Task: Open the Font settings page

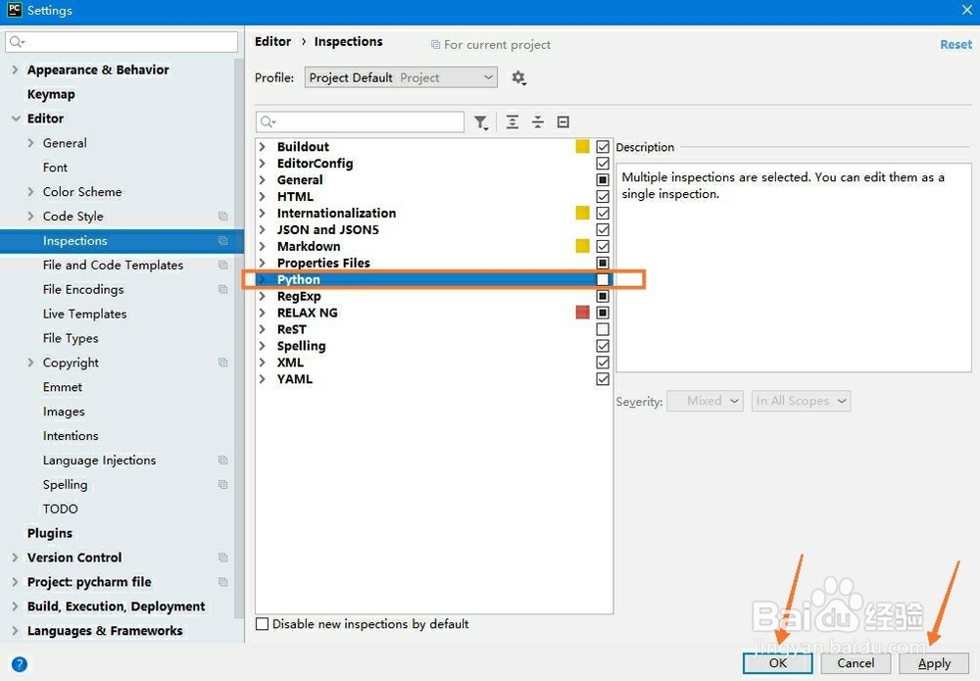Action: 55,168
